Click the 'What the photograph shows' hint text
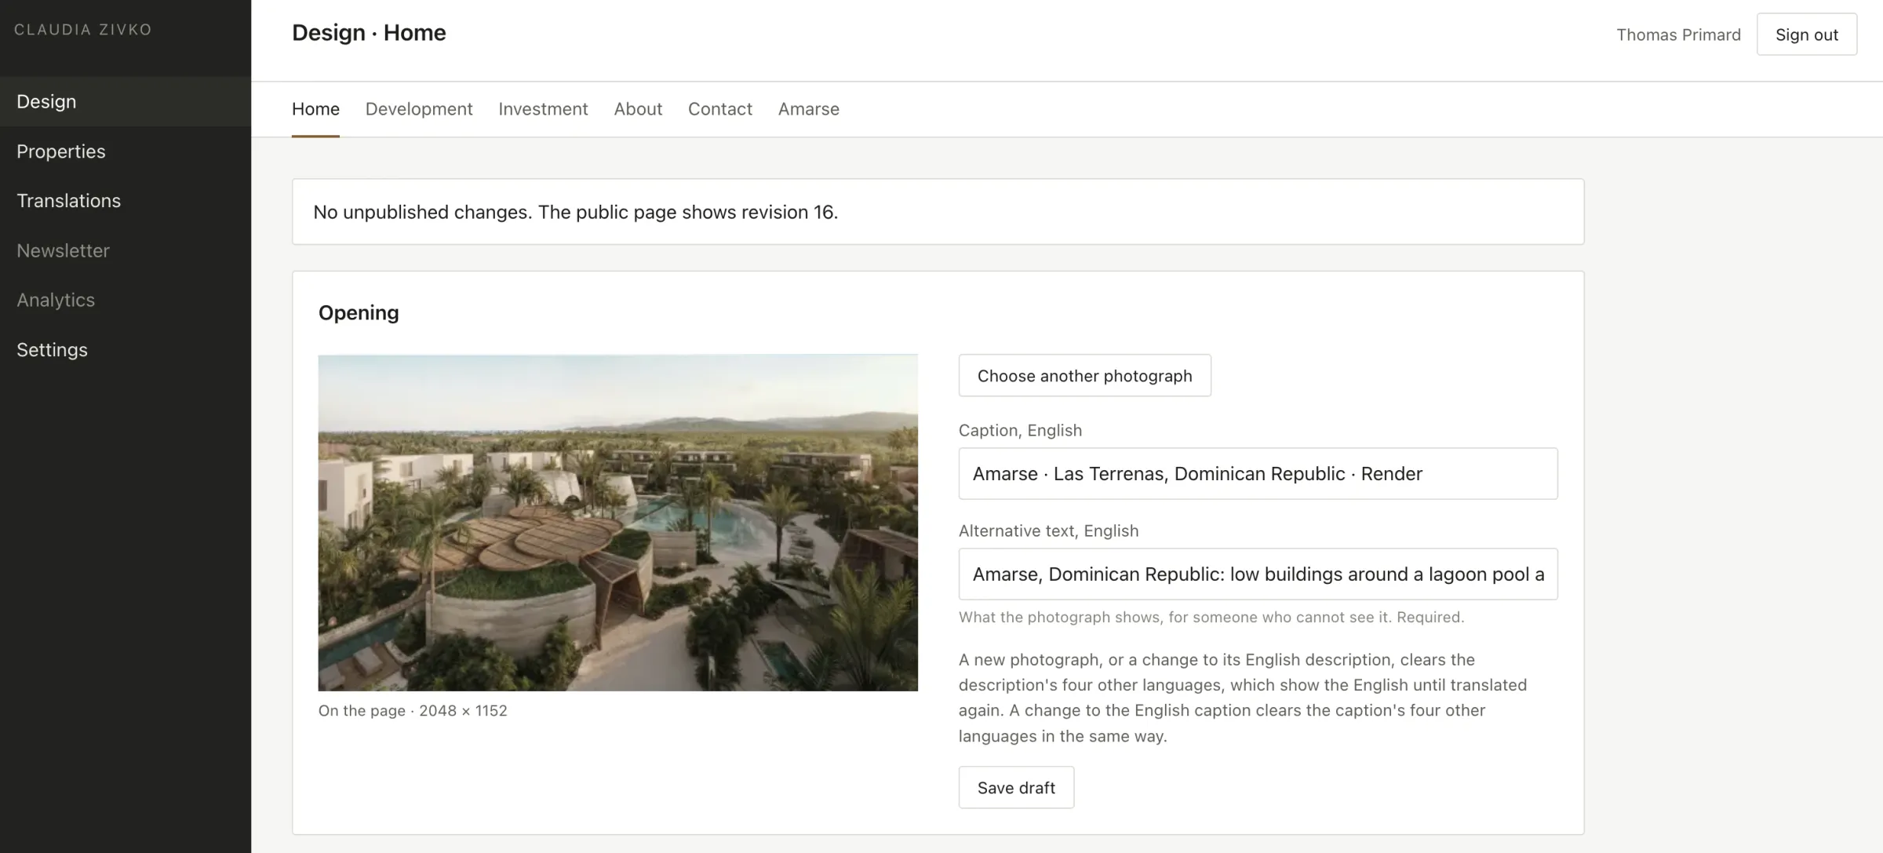 point(1211,618)
